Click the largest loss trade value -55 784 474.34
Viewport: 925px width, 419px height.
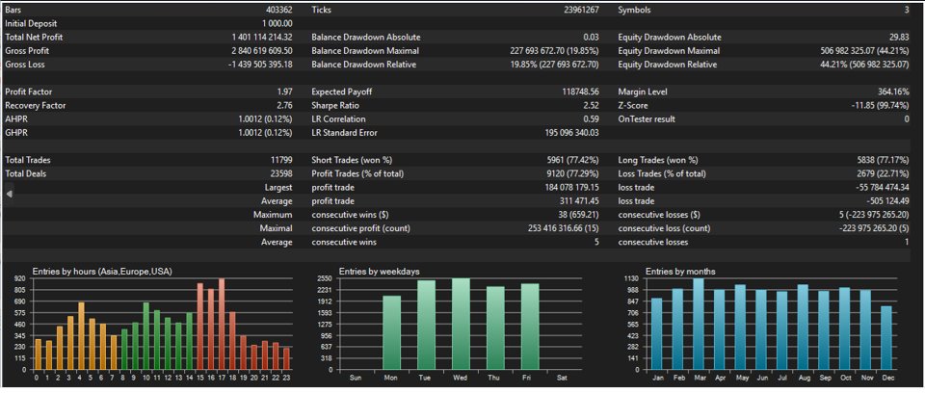pyautogui.click(x=882, y=187)
